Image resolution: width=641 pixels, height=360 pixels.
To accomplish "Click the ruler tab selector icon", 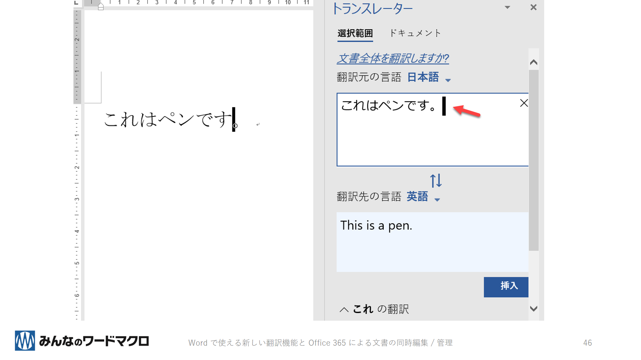I will coord(76,3).
